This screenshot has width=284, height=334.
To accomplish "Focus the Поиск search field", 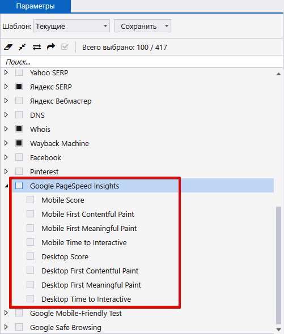I will [x=142, y=62].
